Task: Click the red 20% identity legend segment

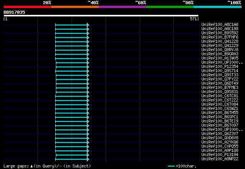Action: tap(28, 7)
